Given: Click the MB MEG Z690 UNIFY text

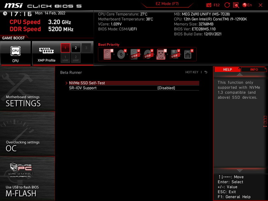Looking at the screenshot, I should pos(202,14).
